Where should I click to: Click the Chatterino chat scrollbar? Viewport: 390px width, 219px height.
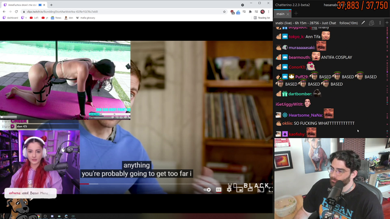(x=388, y=82)
